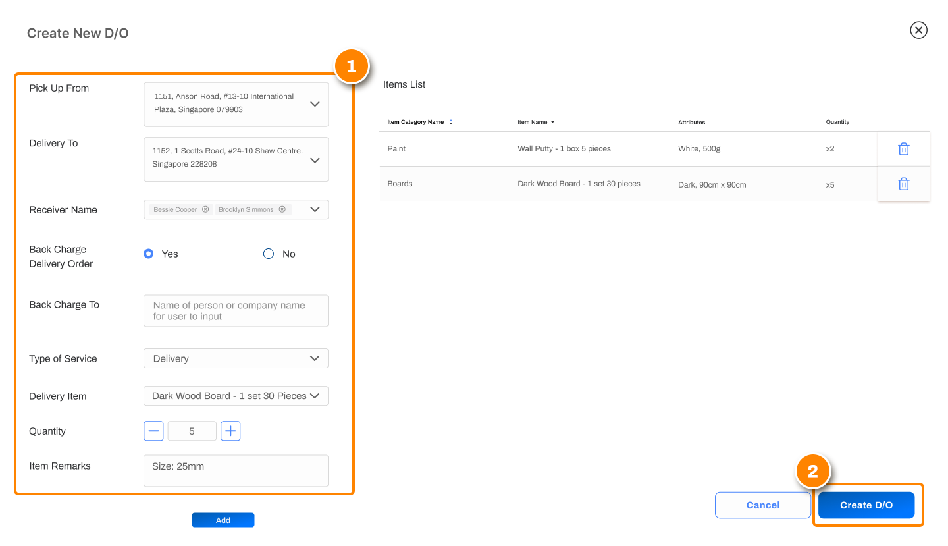Sort by Item Name column arrow

pyautogui.click(x=552, y=122)
